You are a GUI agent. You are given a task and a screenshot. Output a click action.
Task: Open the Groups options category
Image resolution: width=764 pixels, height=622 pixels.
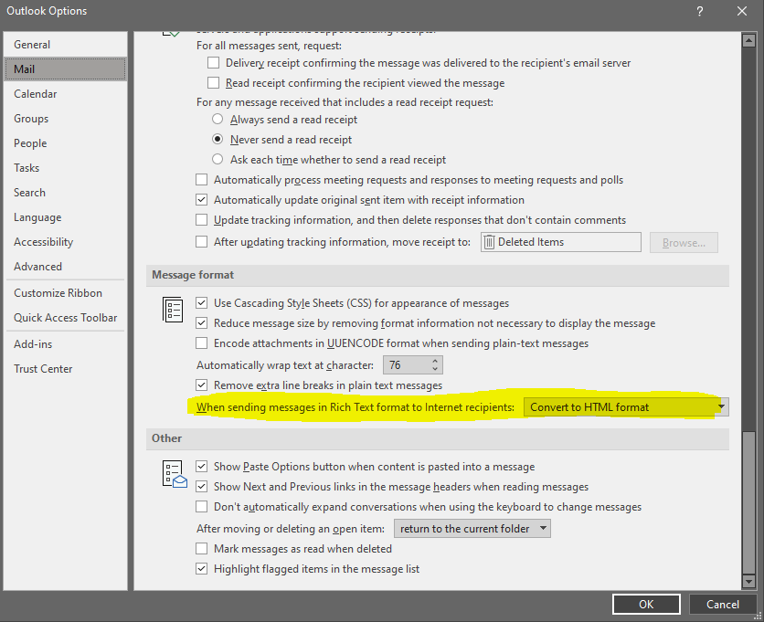[65, 119]
